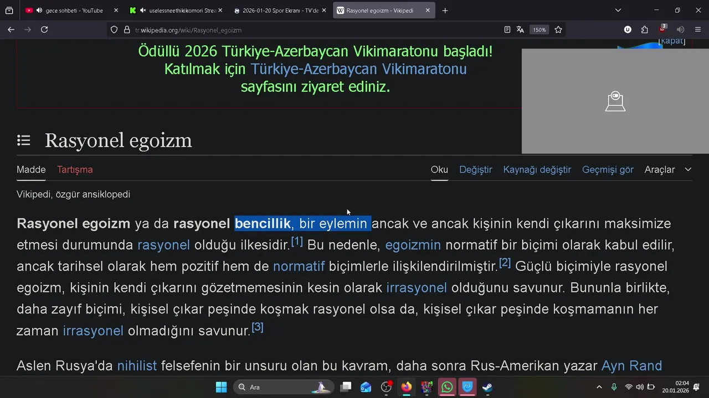Open the Windows Start menu
This screenshot has height=398, width=709.
coord(221,387)
